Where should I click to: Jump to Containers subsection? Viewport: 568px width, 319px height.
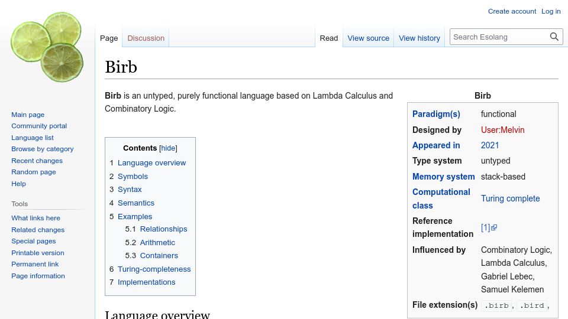(x=159, y=255)
